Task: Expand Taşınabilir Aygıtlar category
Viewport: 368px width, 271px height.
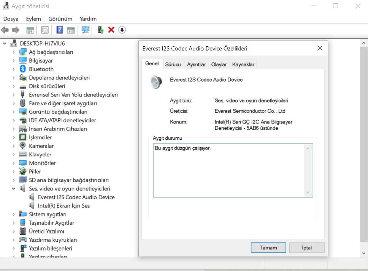Action: (x=14, y=223)
